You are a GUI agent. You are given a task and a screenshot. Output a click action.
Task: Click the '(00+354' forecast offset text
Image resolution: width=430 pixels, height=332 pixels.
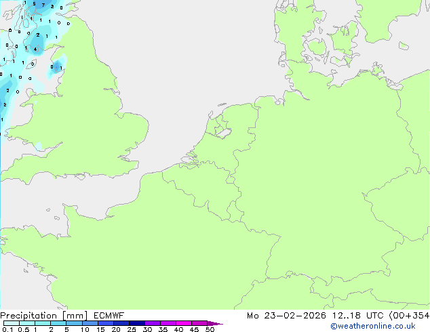click(409, 316)
